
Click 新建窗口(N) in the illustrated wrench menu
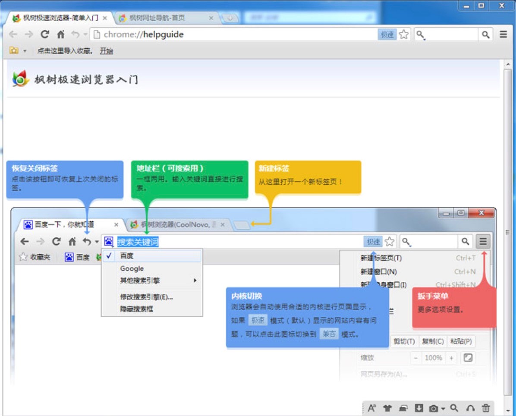click(x=378, y=272)
